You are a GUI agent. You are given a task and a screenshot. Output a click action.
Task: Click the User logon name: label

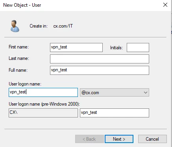click(x=25, y=84)
